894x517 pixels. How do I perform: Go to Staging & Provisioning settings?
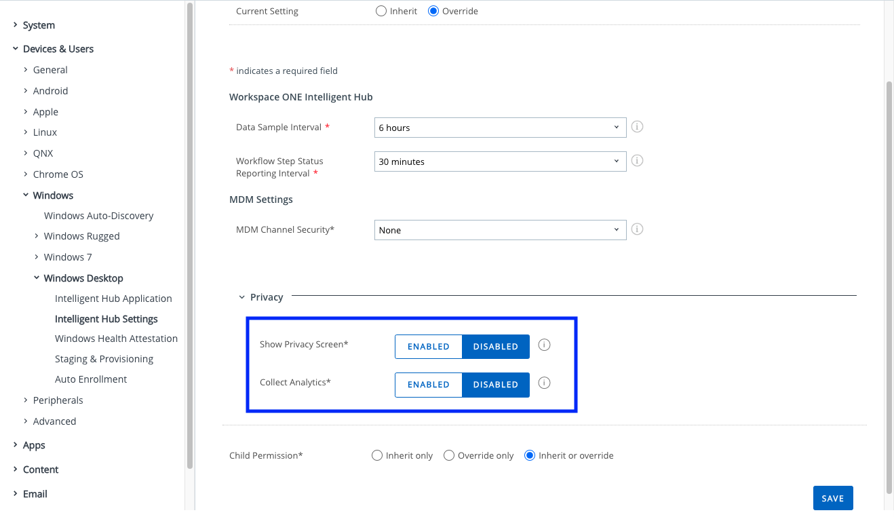pyautogui.click(x=104, y=359)
